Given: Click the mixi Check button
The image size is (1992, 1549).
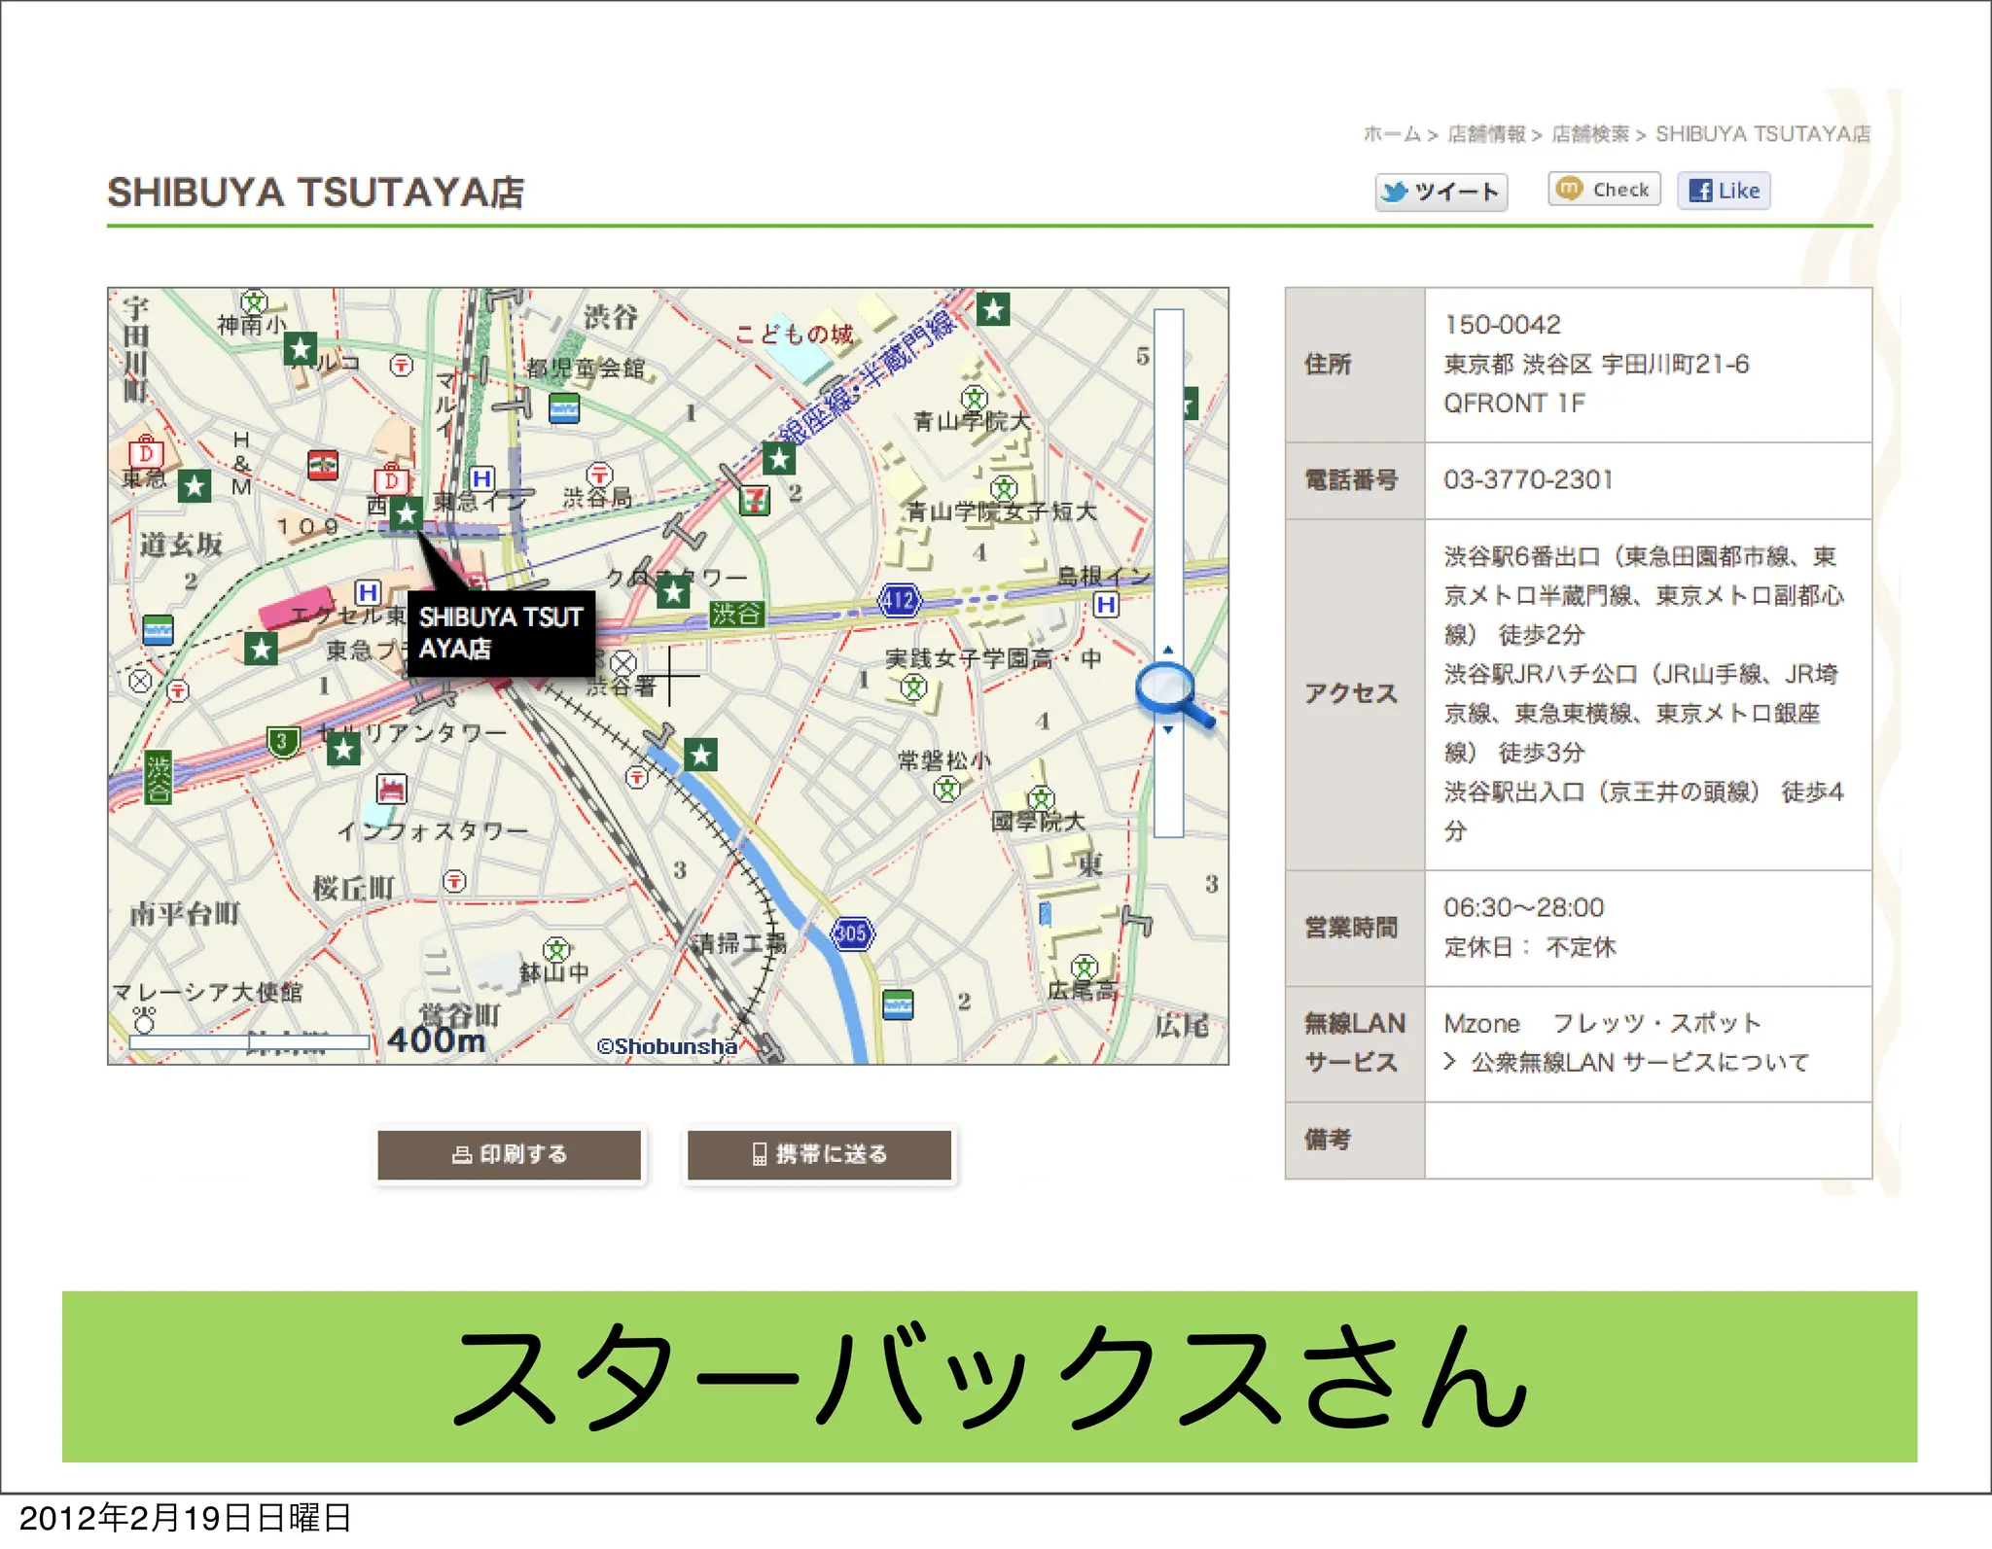Looking at the screenshot, I should pyautogui.click(x=1604, y=189).
